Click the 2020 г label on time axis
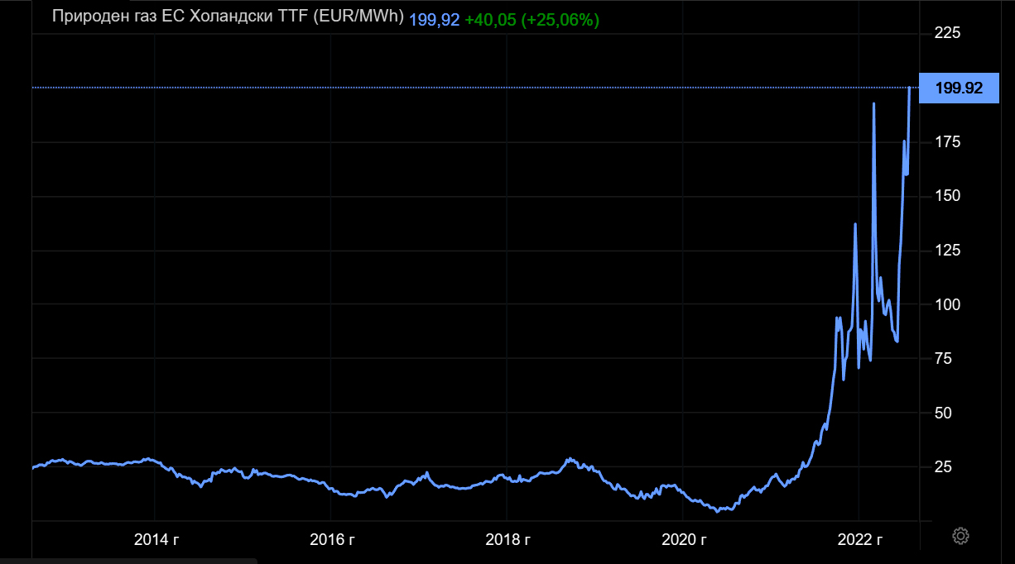 (x=684, y=540)
